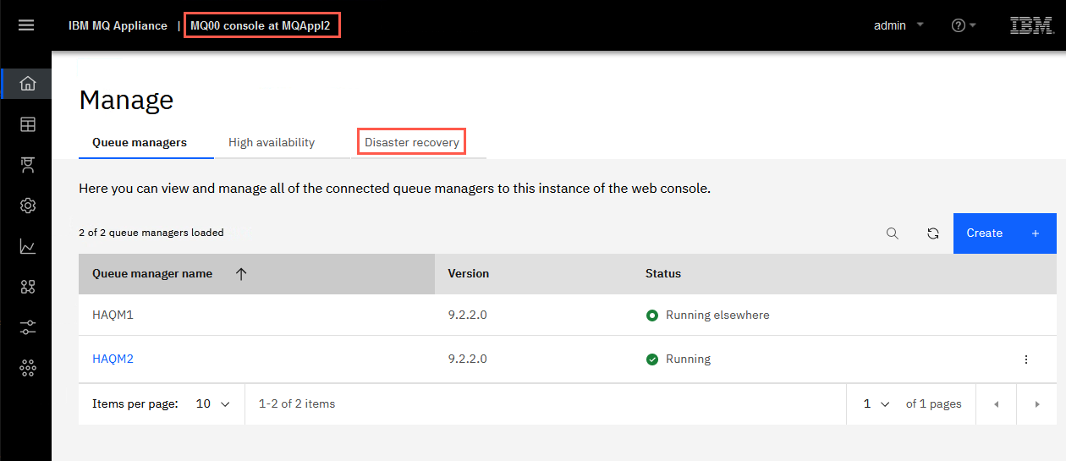Click the Version column header
Screen dimensions: 1066x461
click(469, 274)
